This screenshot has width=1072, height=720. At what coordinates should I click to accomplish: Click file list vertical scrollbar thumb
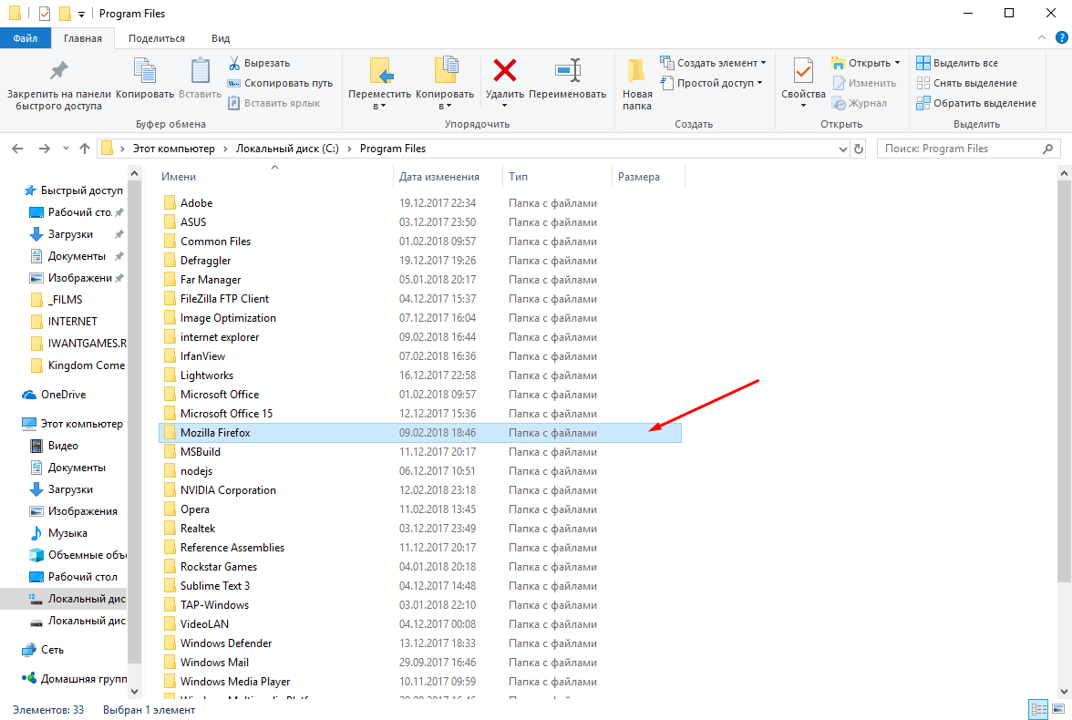[x=1064, y=382]
